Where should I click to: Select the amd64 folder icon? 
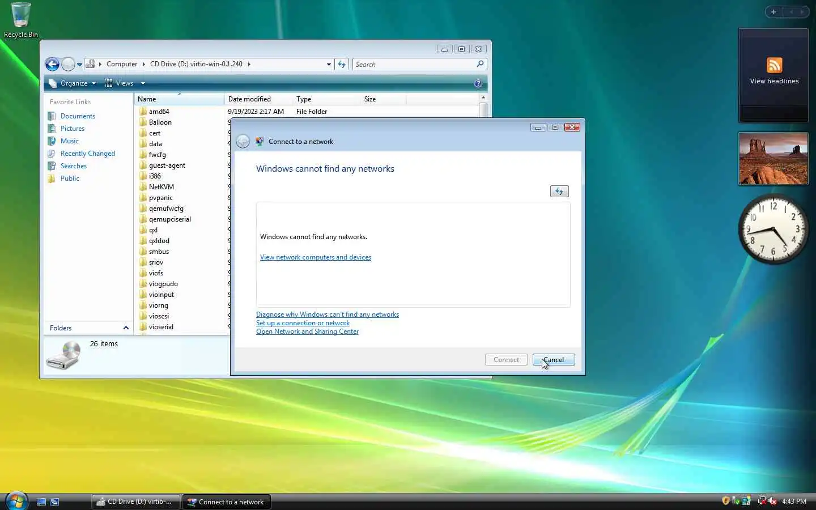143,112
